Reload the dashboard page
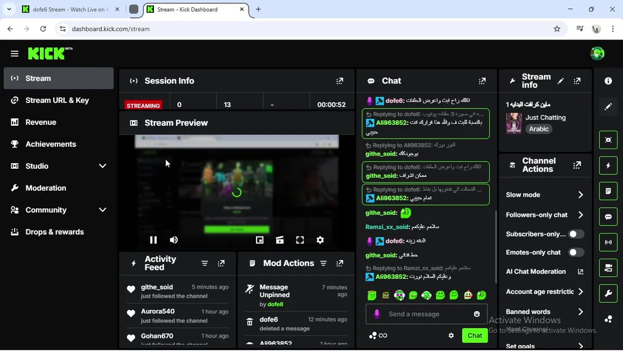623x351 pixels. pos(43,29)
